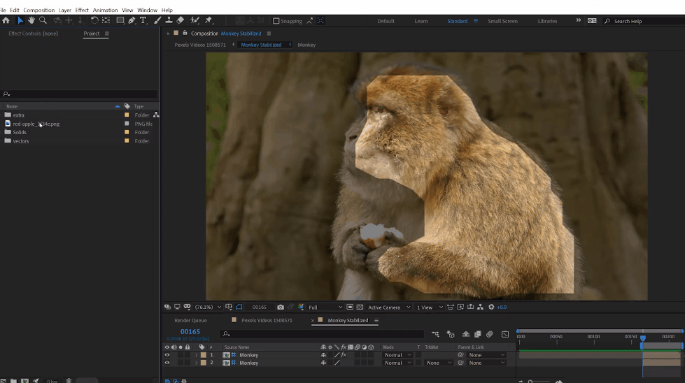Select the Clone Stamp tool

click(x=169, y=21)
